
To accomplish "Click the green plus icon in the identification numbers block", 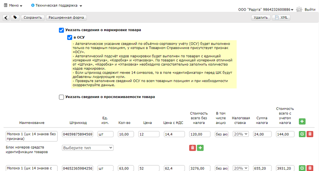I will 200,147.
